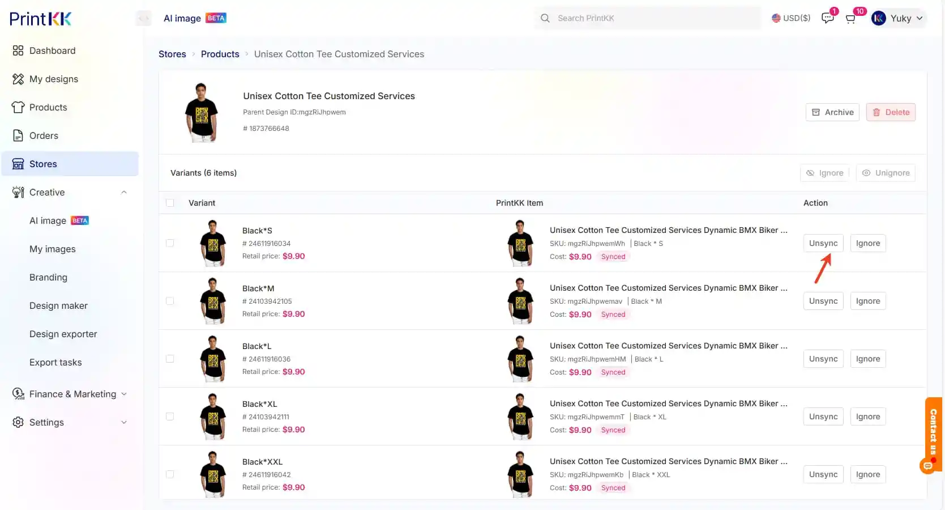This screenshot has width=945, height=510.
Task: Ignore the Black*M variant
Action: tap(868, 301)
